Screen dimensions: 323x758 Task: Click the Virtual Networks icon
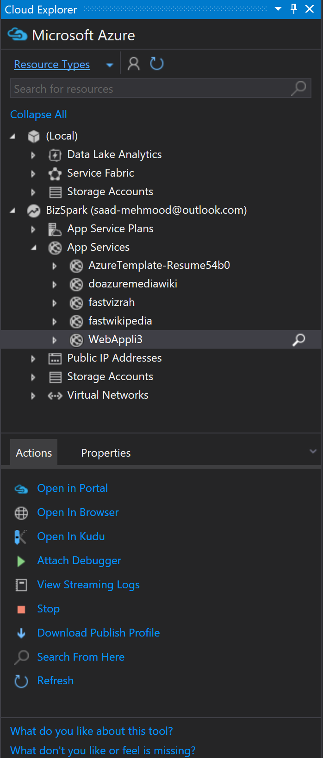pyautogui.click(x=55, y=395)
